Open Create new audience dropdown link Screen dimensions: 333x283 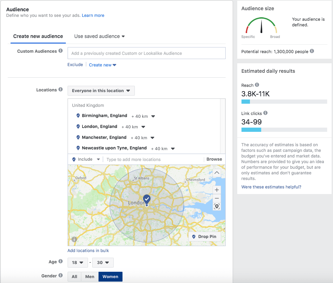click(102, 65)
